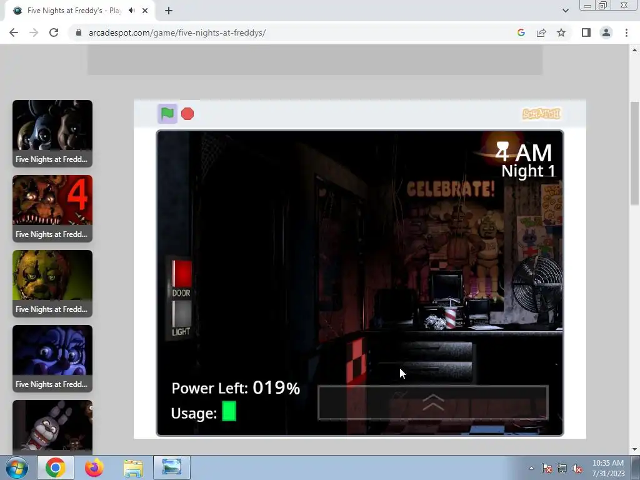The image size is (640, 480).
Task: Select the Five Nights at Freddy's tab
Action: [74, 11]
